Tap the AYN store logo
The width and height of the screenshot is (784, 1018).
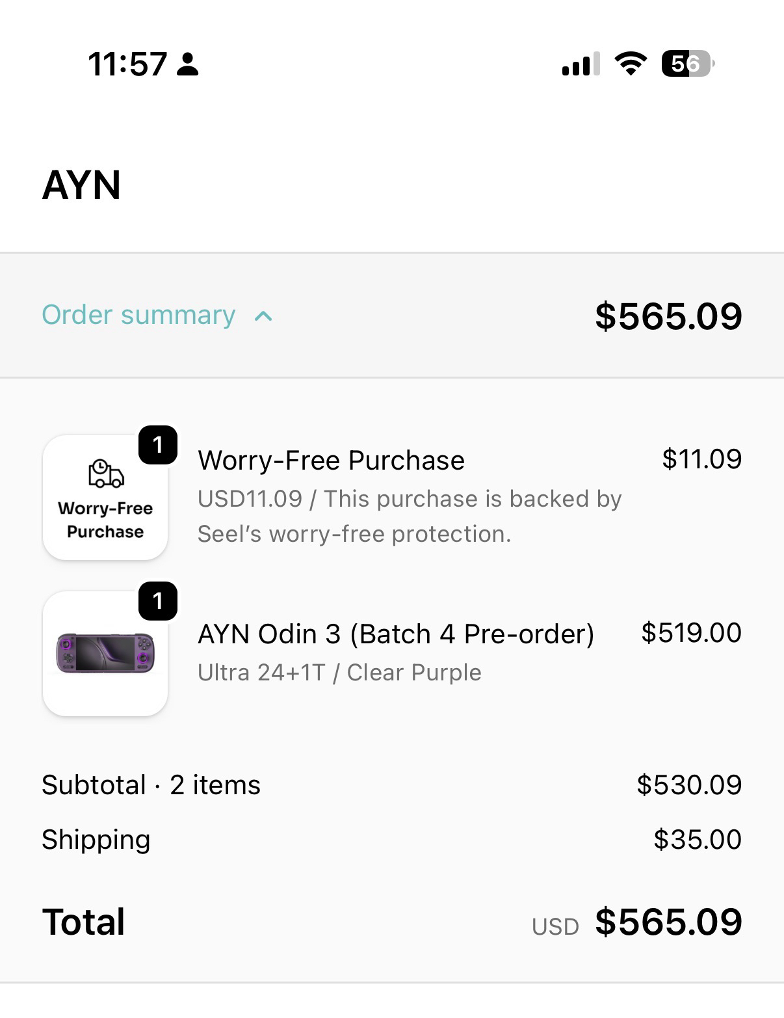(82, 185)
